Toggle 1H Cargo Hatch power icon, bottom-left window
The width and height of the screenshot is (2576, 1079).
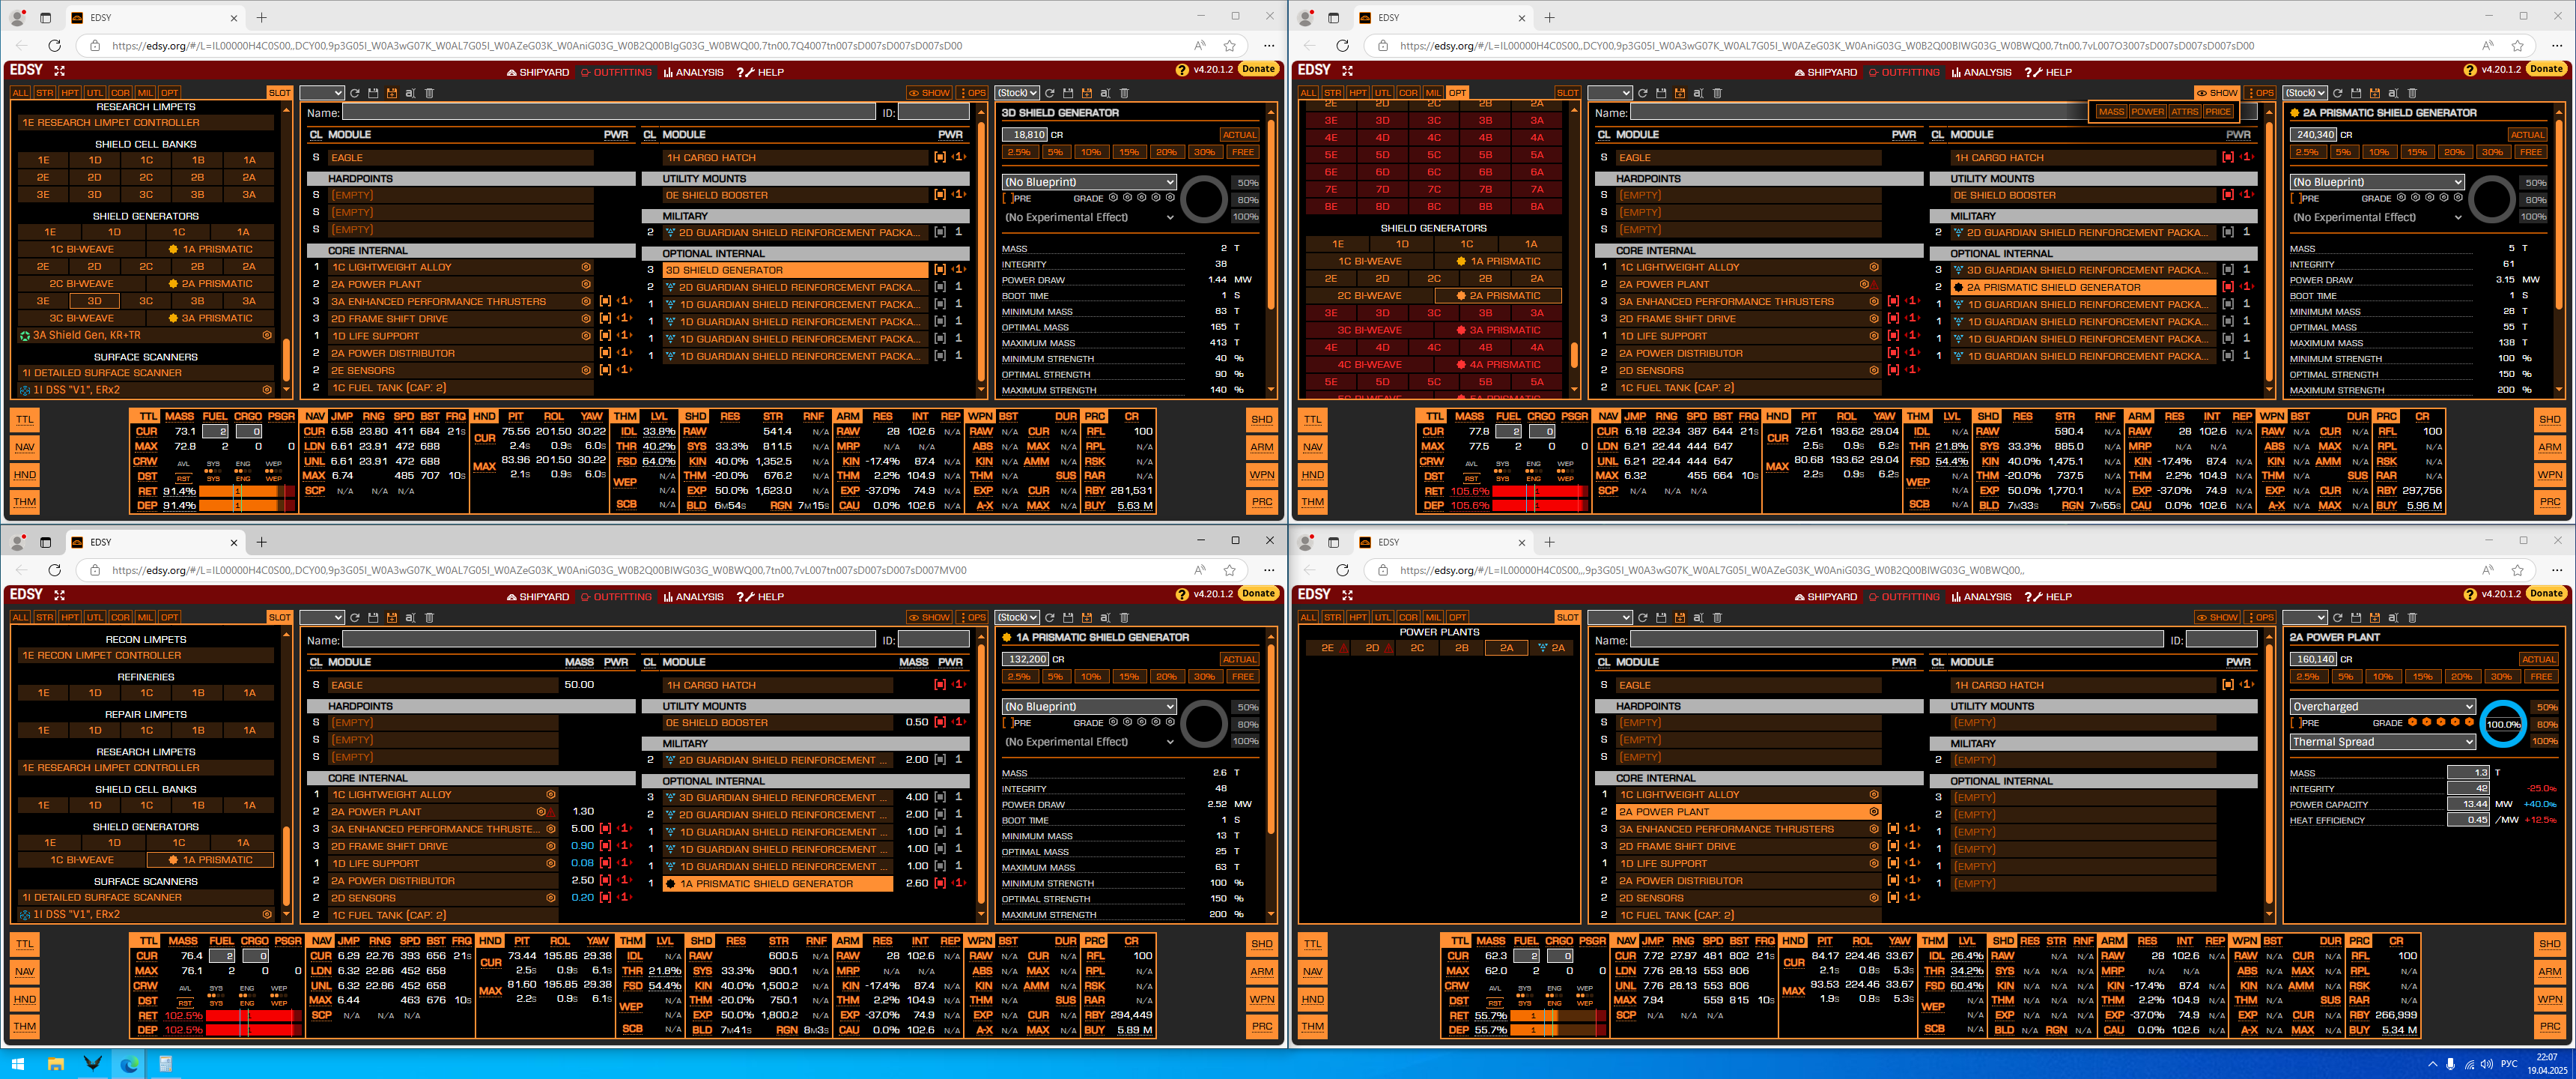(x=940, y=685)
